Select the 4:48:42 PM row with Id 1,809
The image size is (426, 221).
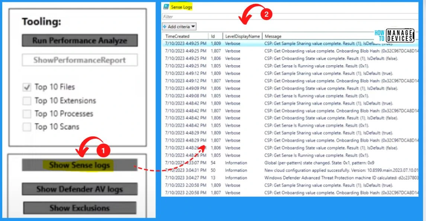point(291,103)
